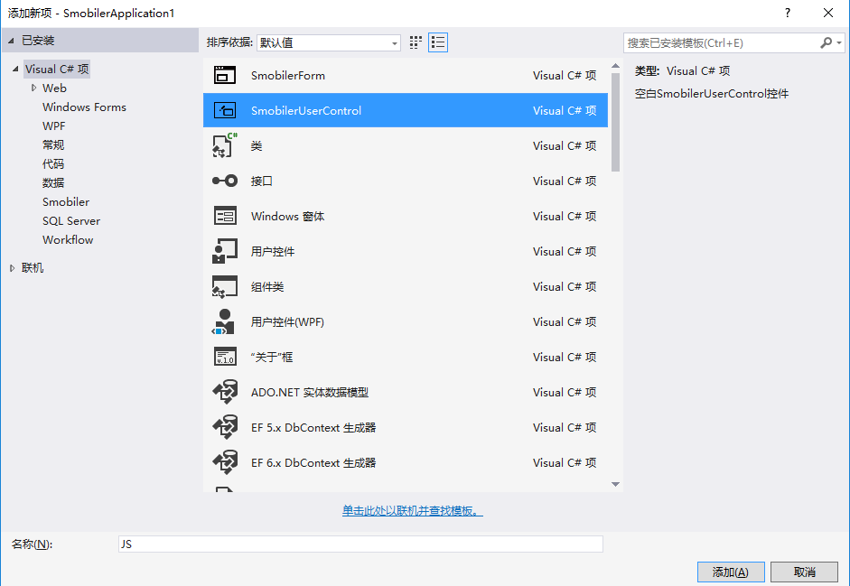Click the 添加(A) button
This screenshot has height=586, width=850.
[731, 572]
